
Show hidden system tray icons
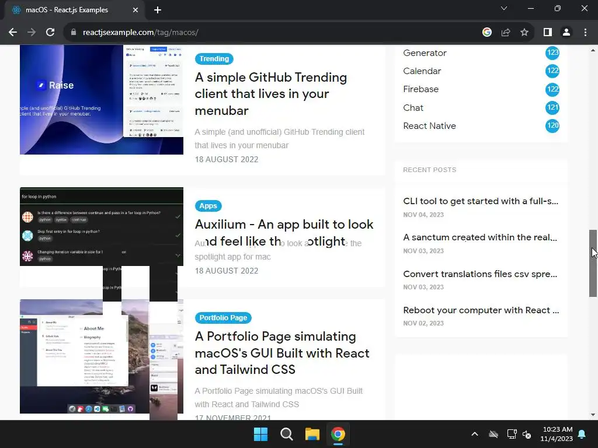coord(475,434)
